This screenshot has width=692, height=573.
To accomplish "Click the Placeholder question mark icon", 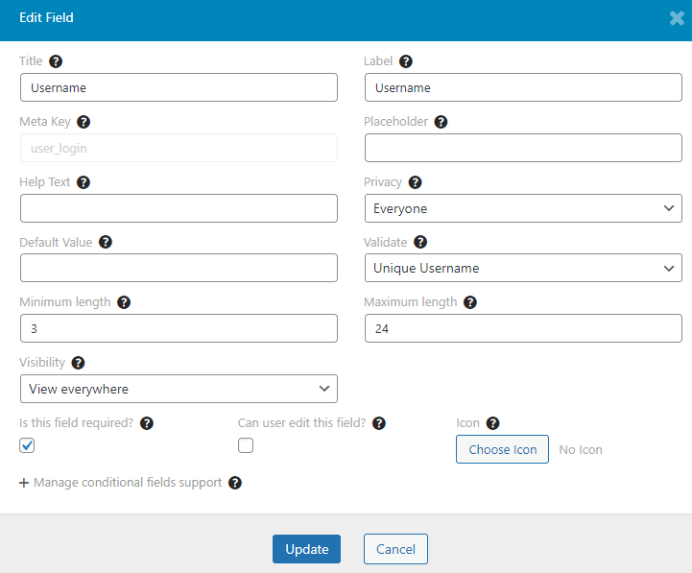I will (441, 122).
